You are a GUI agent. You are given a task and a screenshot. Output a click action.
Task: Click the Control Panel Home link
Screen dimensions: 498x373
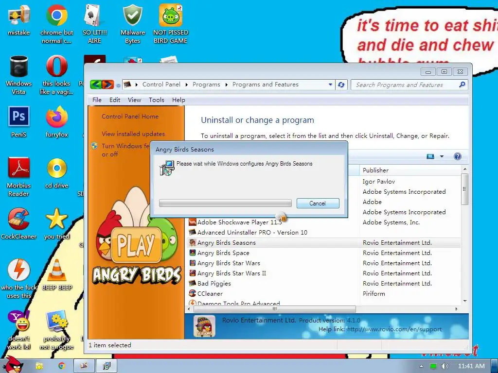click(x=130, y=117)
